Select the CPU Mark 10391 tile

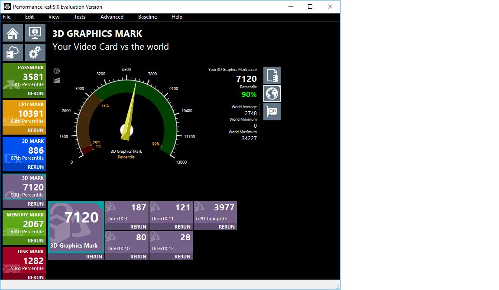(24, 113)
